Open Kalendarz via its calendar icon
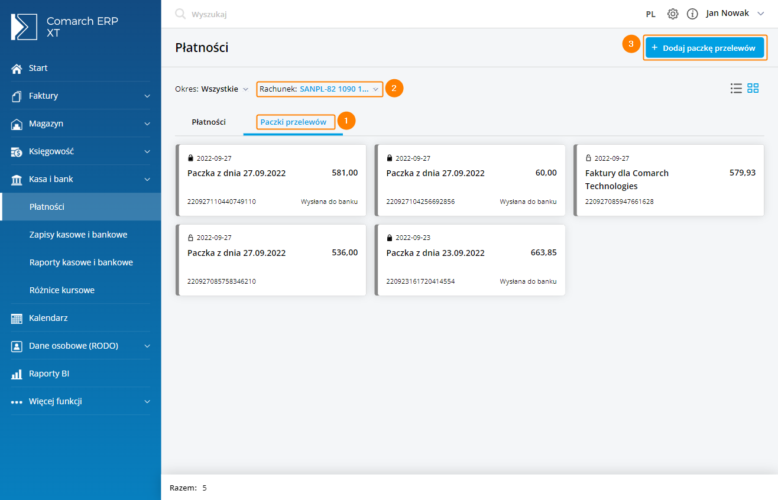The width and height of the screenshot is (778, 500). coord(17,318)
